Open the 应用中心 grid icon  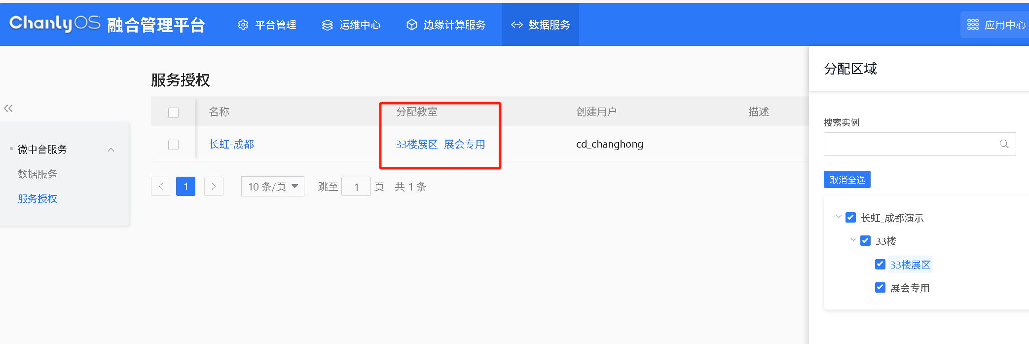click(973, 25)
